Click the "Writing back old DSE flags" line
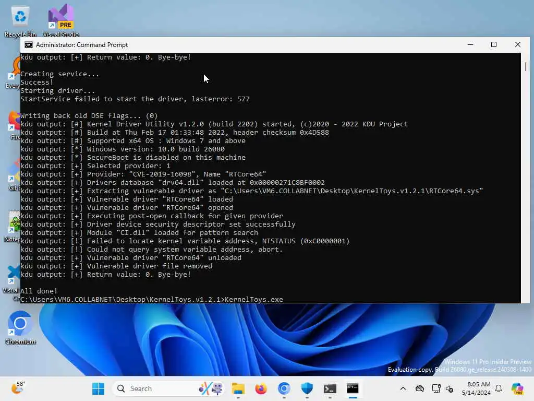534x401 pixels. click(89, 115)
